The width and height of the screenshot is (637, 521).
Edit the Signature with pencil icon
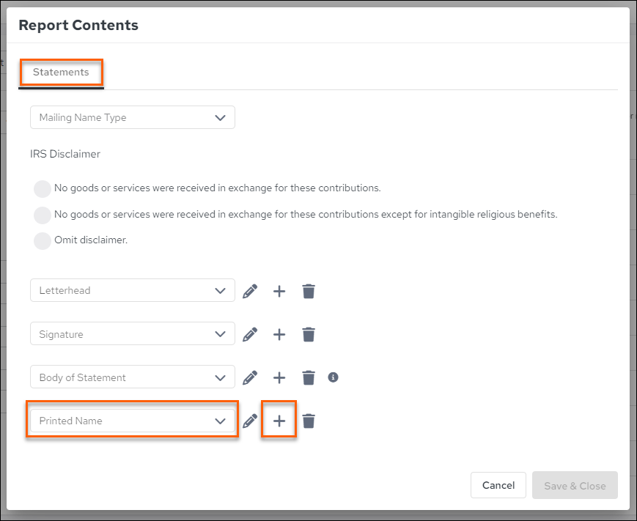[250, 335]
